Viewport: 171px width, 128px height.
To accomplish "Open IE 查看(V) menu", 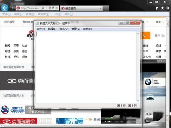I will [x=30, y=14].
